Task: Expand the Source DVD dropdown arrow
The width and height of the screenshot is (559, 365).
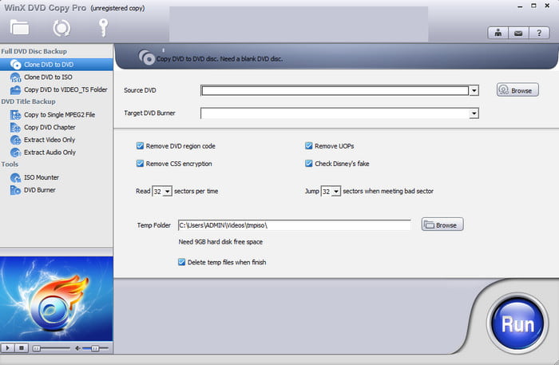Action: pyautogui.click(x=474, y=90)
